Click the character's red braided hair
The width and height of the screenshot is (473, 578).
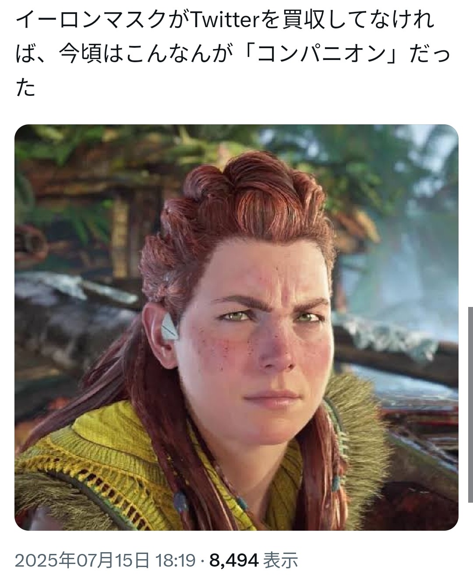pyautogui.click(x=245, y=210)
